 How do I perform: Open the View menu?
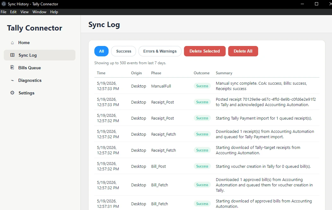[24, 12]
